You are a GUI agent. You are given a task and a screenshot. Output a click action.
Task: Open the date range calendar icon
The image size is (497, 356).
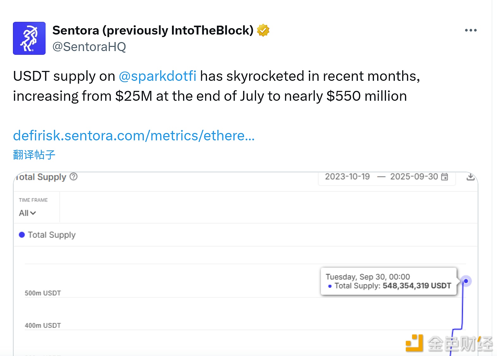pos(445,177)
